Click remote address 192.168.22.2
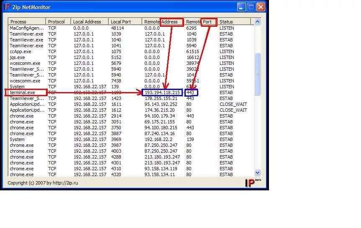 [x=159, y=140]
